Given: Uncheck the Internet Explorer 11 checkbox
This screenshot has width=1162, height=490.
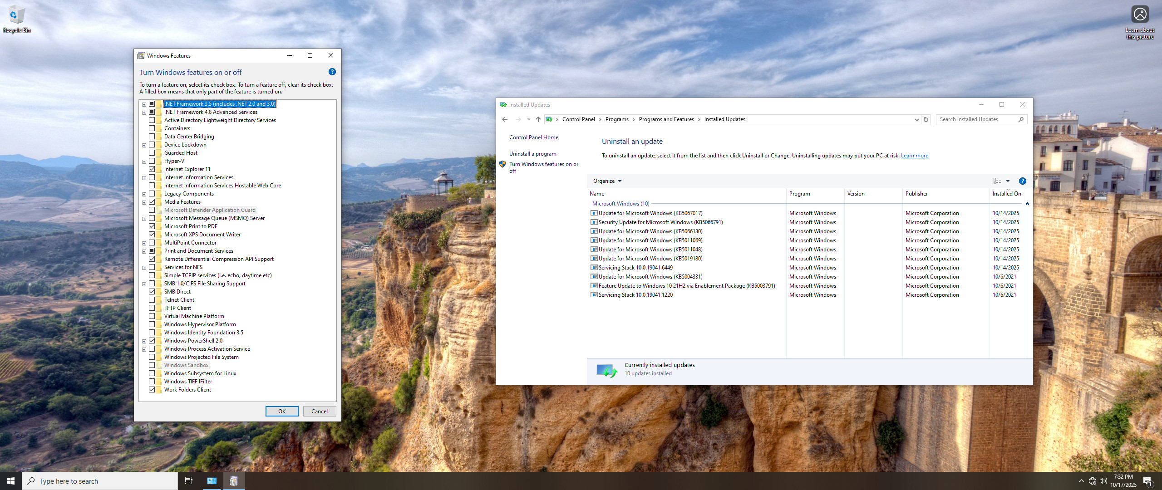Looking at the screenshot, I should click(152, 169).
